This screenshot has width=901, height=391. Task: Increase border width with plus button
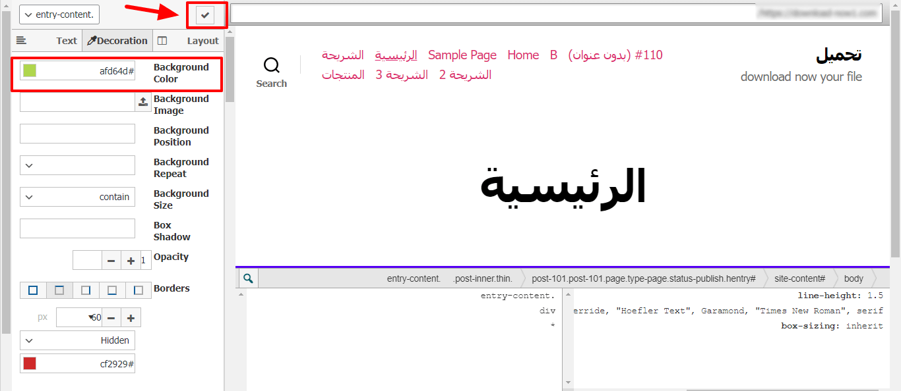131,318
